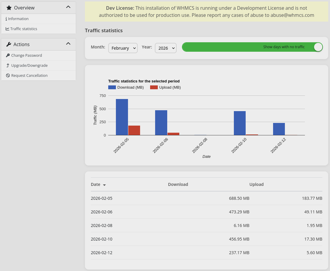
Task: Open the Year dropdown showing 2026
Action: (x=165, y=48)
